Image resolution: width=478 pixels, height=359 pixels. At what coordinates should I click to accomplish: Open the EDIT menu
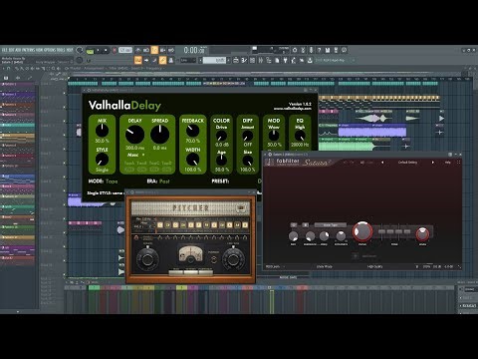point(11,50)
